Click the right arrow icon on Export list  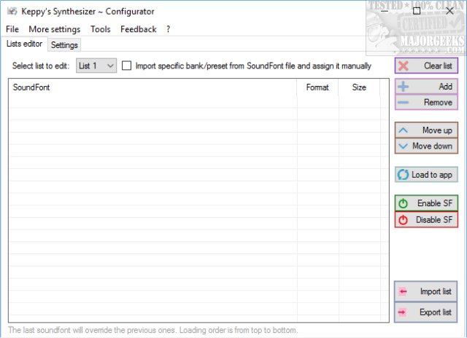point(402,312)
